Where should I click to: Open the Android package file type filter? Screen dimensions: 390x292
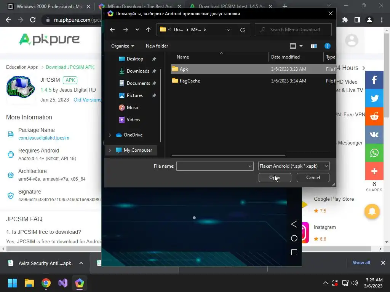click(294, 166)
